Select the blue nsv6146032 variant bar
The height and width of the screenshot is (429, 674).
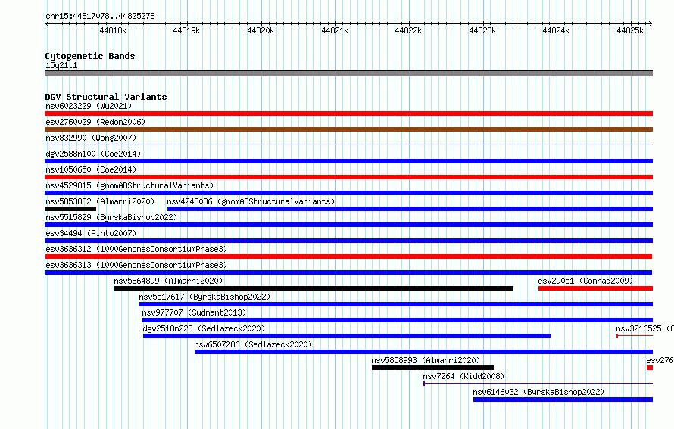tap(563, 399)
